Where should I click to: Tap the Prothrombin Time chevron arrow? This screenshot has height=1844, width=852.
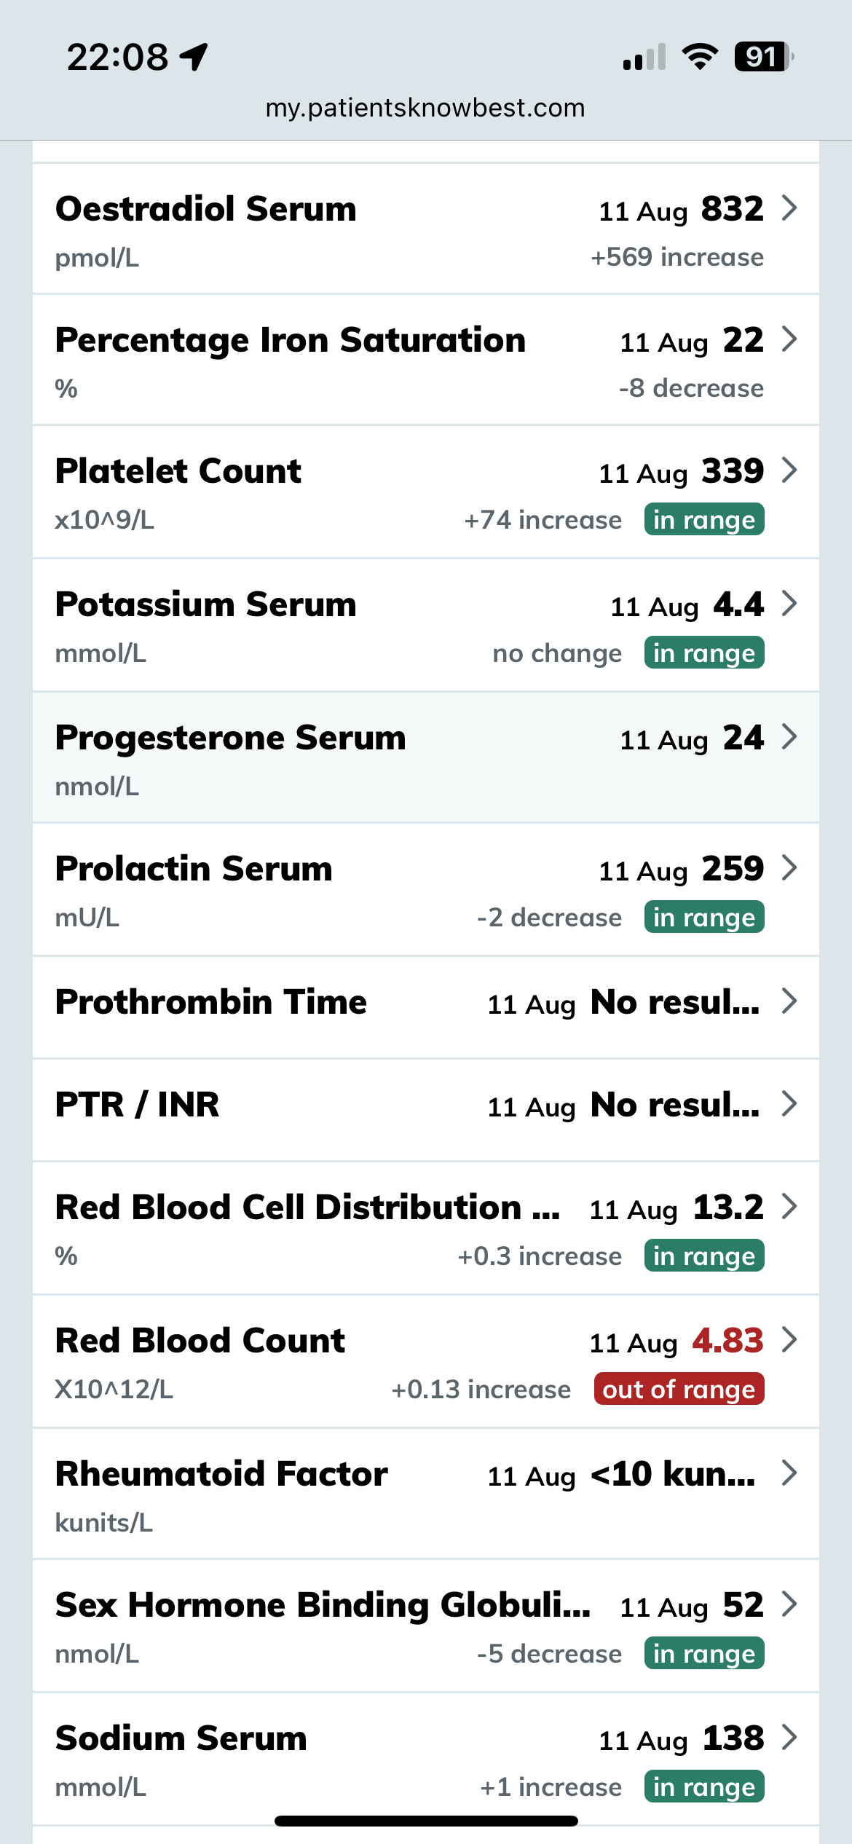point(789,1001)
